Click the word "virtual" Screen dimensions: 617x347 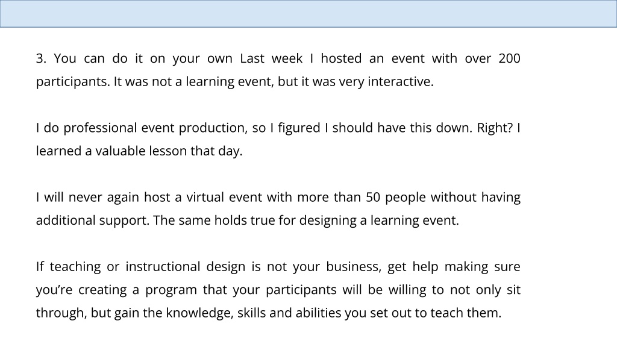coord(205,198)
